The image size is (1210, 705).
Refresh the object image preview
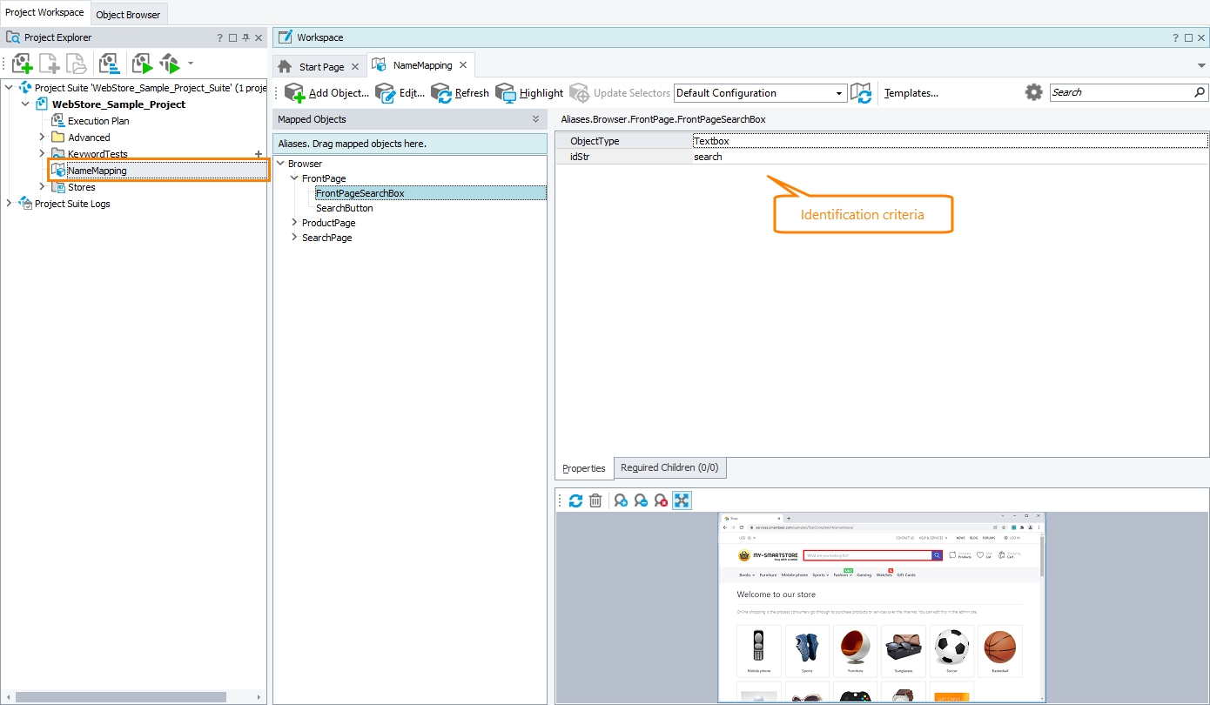coord(575,500)
